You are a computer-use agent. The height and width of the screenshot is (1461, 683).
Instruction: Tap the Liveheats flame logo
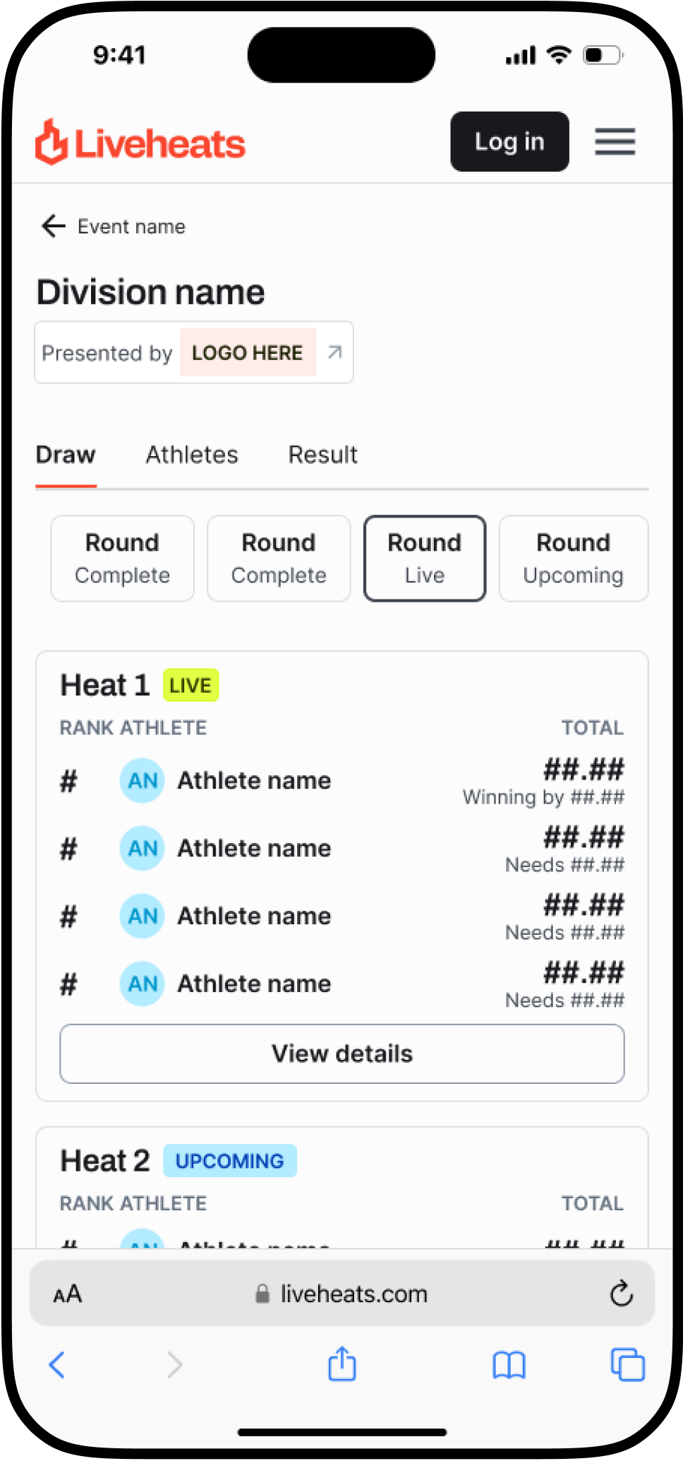coord(52,142)
